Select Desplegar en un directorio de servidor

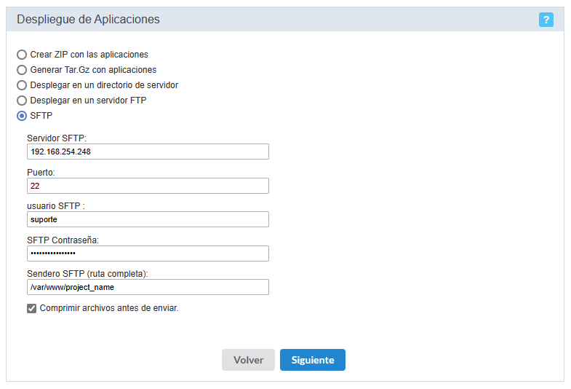[x=22, y=85]
